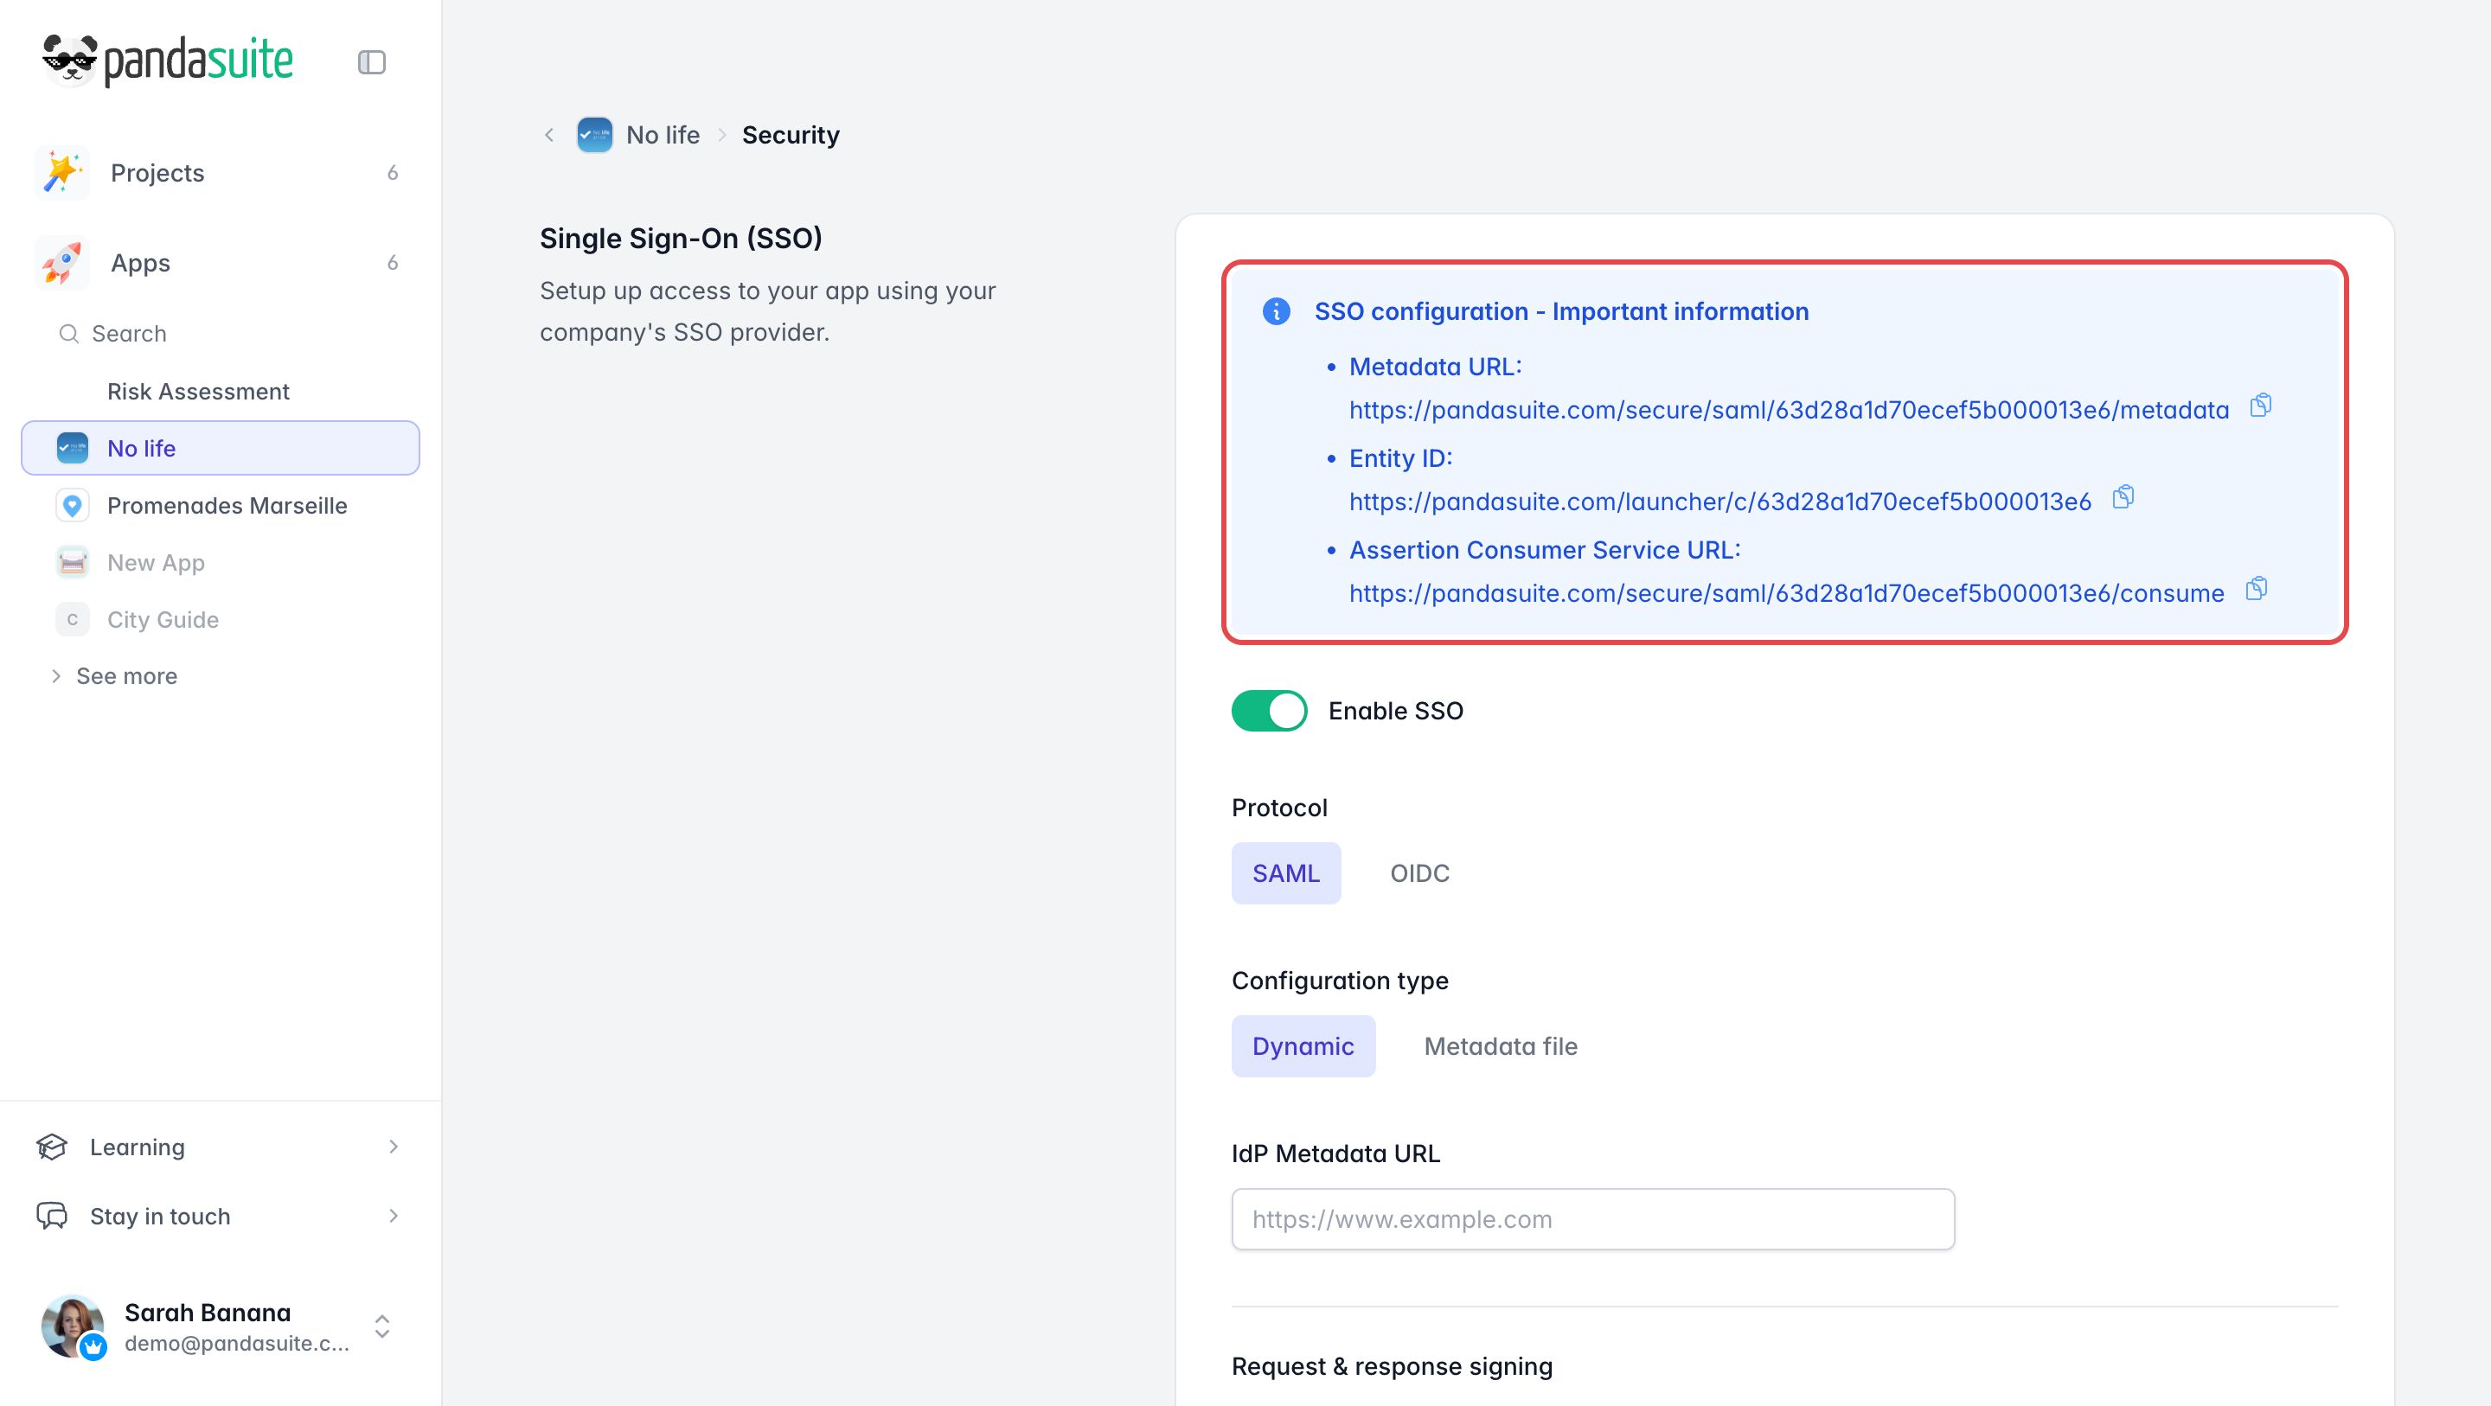2491x1406 pixels.
Task: Click Sarah Banana's profile avatar
Action: (x=73, y=1326)
